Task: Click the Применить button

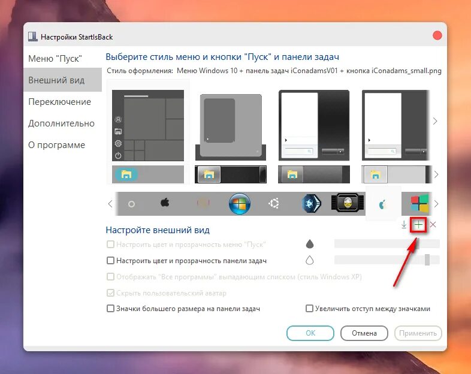Action: point(418,333)
